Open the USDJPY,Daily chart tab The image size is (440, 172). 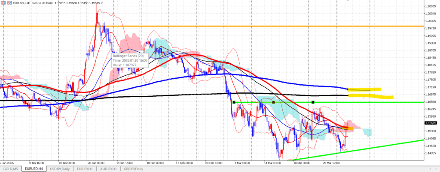point(61,169)
